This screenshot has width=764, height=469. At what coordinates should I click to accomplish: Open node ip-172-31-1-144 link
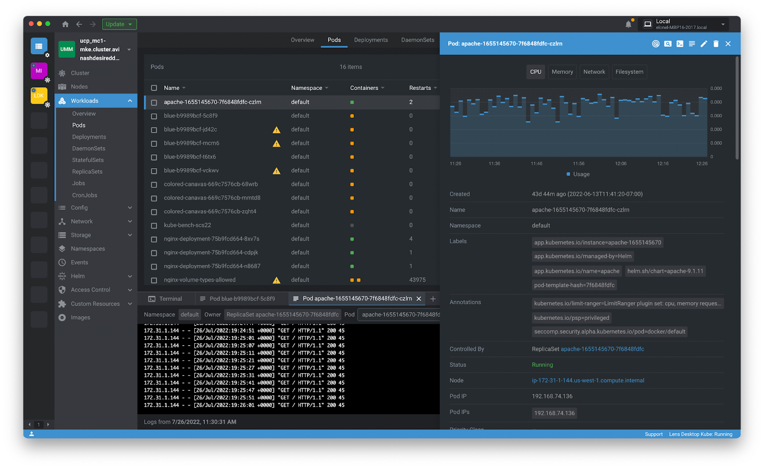tap(588, 381)
